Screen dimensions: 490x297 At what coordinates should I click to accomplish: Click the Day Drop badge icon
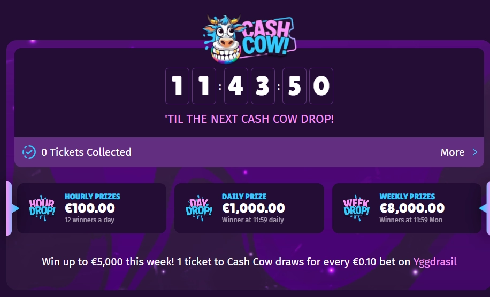199,208
